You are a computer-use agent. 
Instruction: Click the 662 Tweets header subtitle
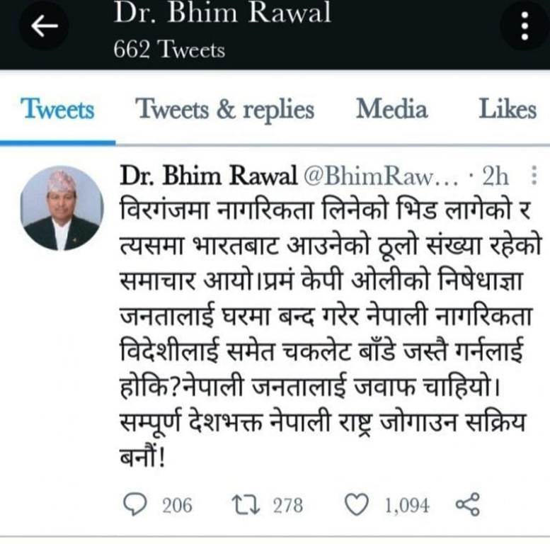point(169,49)
